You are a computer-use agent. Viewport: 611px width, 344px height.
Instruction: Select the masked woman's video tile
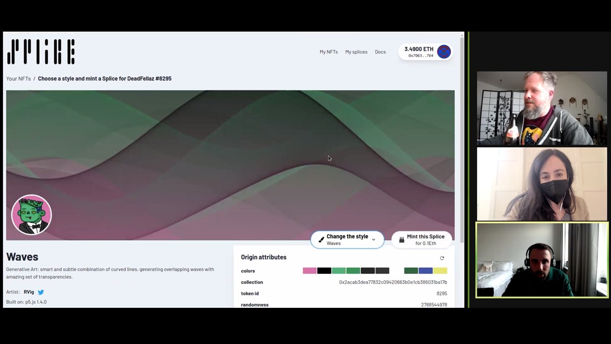542,184
